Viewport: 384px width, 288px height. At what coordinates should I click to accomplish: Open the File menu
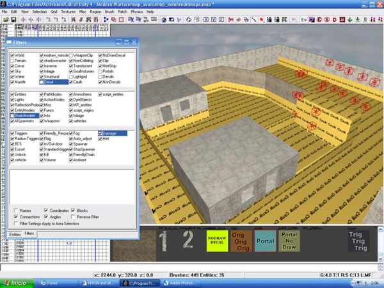(4, 12)
